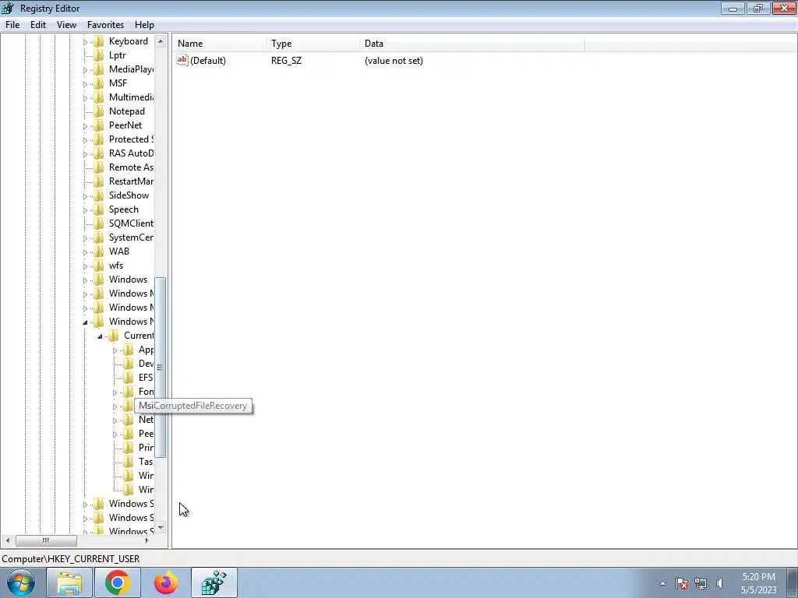Click the WAB folder icon
The width and height of the screenshot is (798, 598).
(x=99, y=252)
